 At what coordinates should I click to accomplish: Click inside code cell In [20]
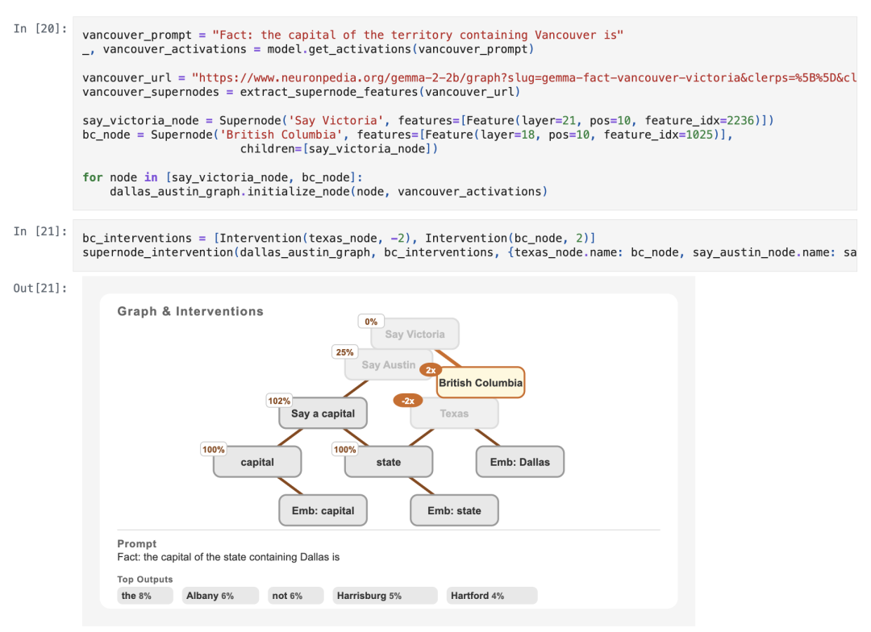click(x=465, y=114)
